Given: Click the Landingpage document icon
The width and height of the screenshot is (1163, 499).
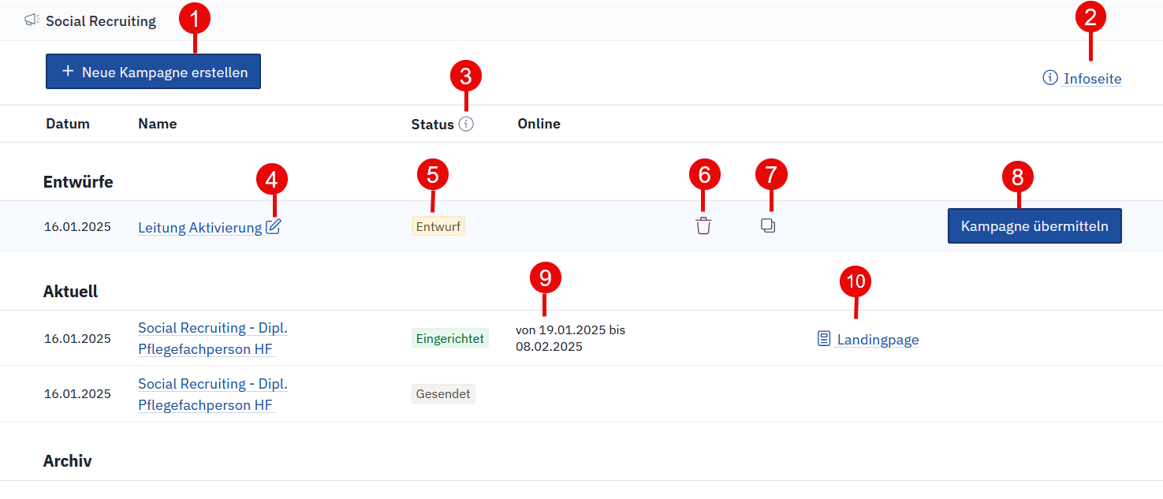Looking at the screenshot, I should pos(824,339).
